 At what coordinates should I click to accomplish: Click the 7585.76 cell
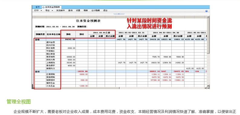click(154, 57)
